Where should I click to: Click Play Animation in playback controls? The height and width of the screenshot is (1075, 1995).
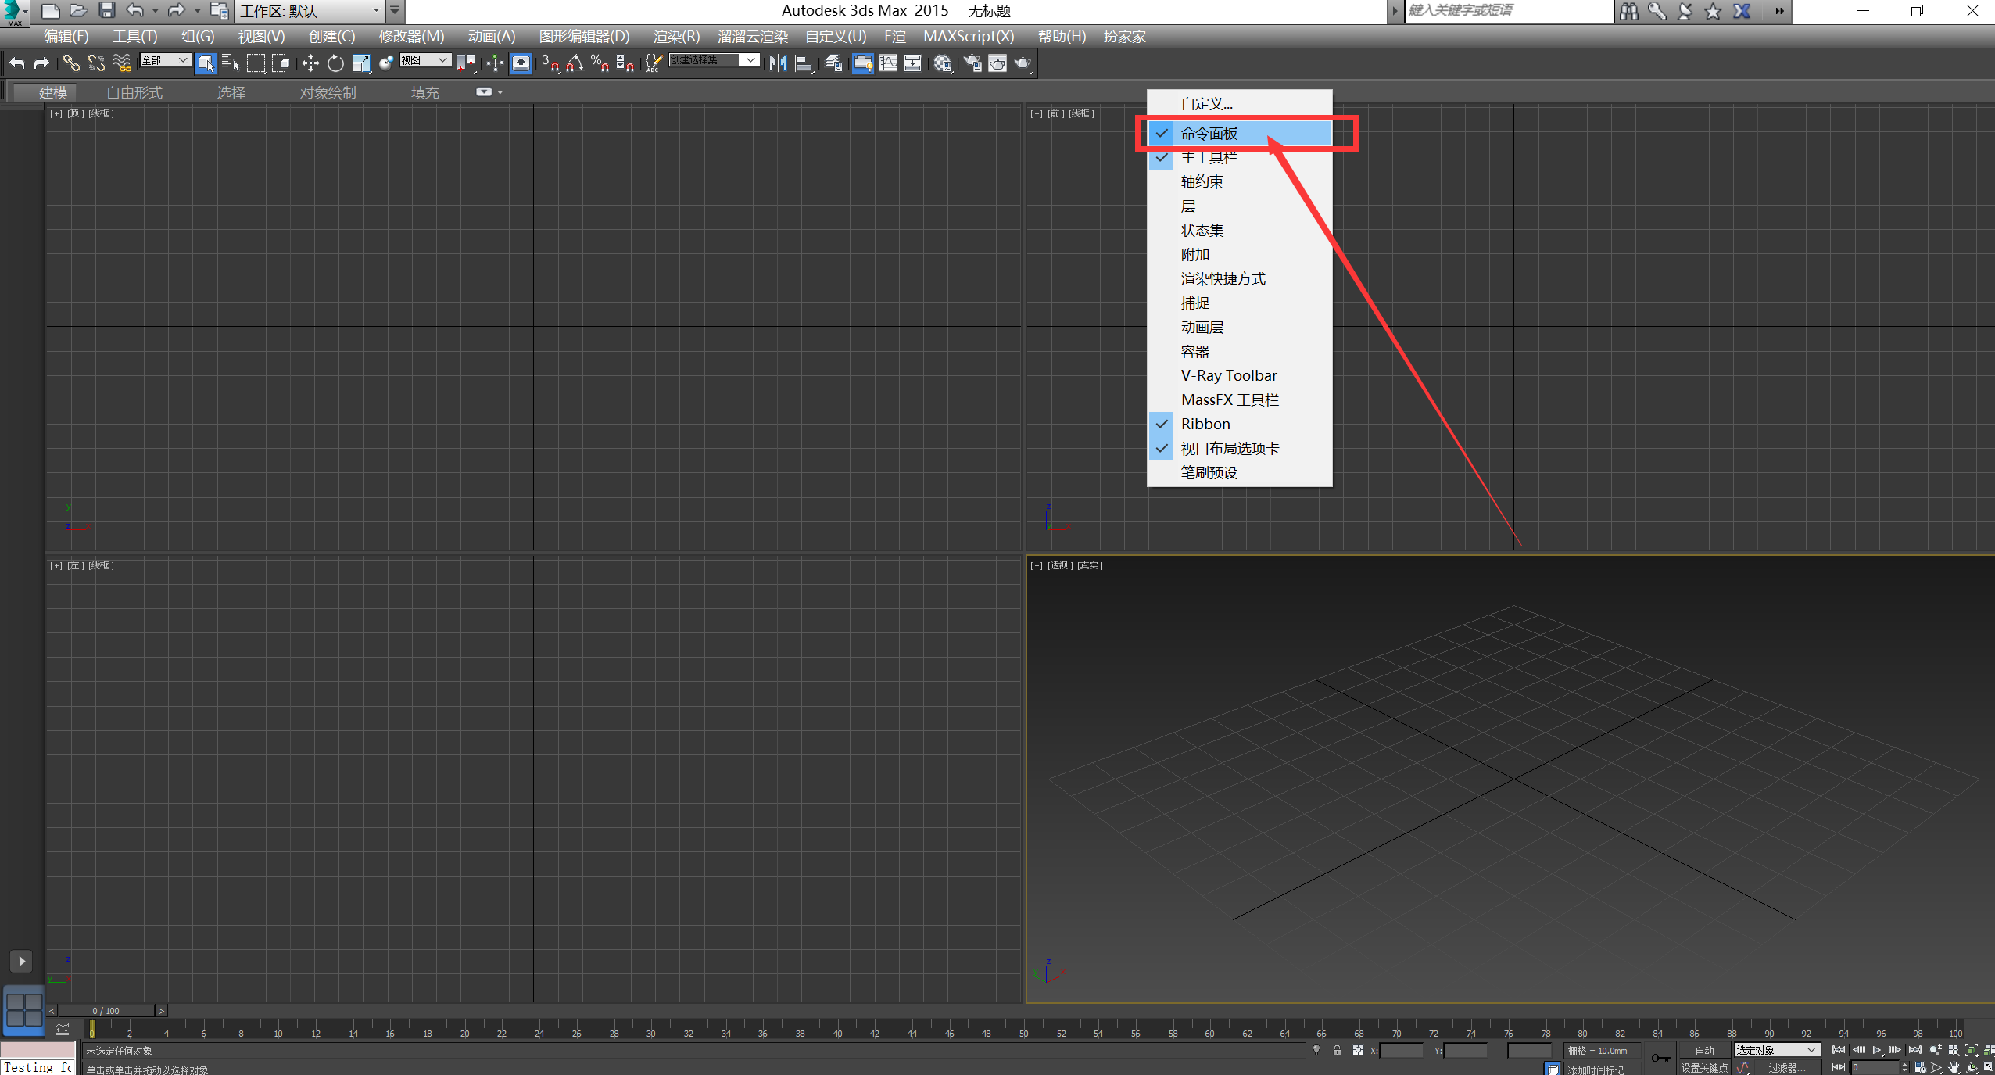click(1877, 1050)
